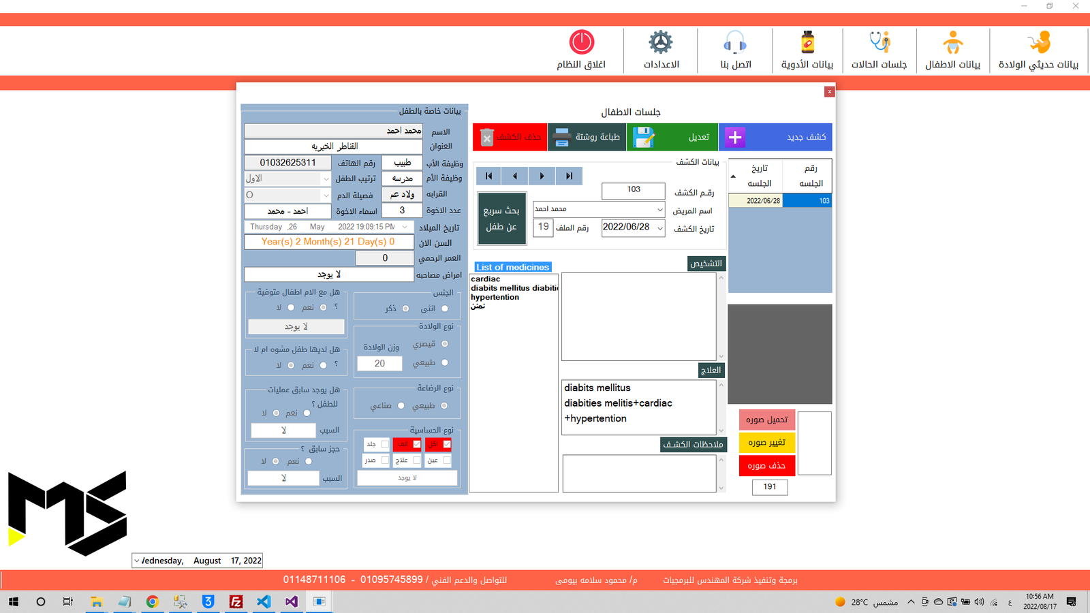The image size is (1090, 613).
Task: Select طبيعي radio under نوع الولادة
Action: (445, 362)
